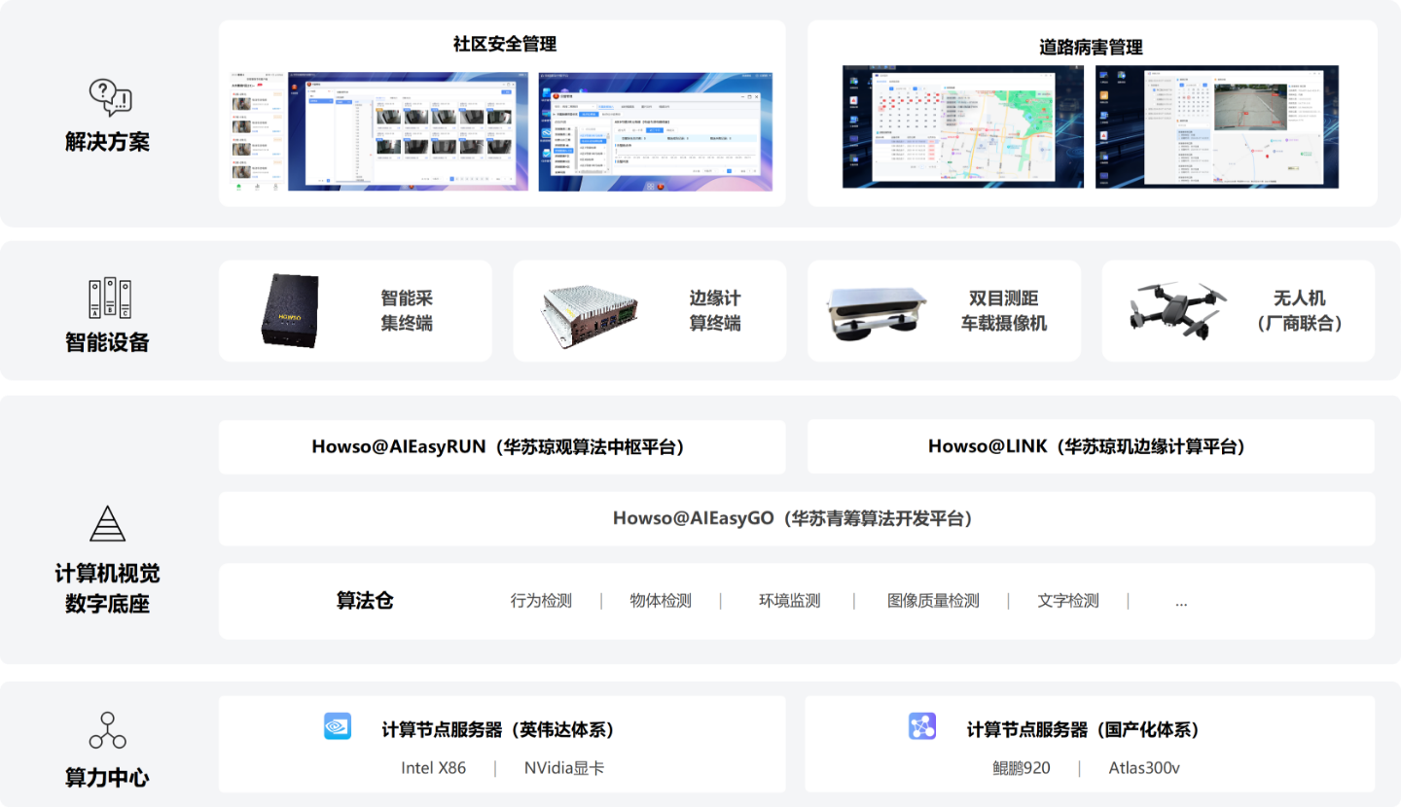This screenshot has height=808, width=1401.
Task: Select the 无人机 drone image
Action: tap(1176, 309)
